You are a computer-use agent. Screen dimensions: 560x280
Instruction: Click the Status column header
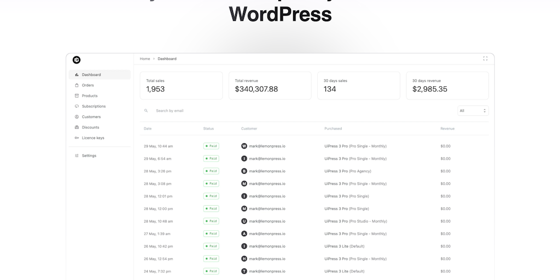208,129
